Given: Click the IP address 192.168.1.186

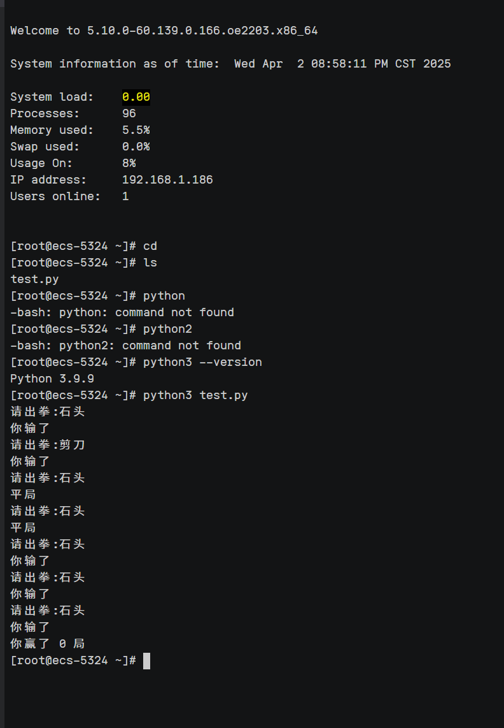Looking at the screenshot, I should tap(167, 180).
